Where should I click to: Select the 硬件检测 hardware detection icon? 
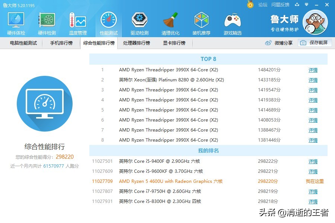(46, 22)
